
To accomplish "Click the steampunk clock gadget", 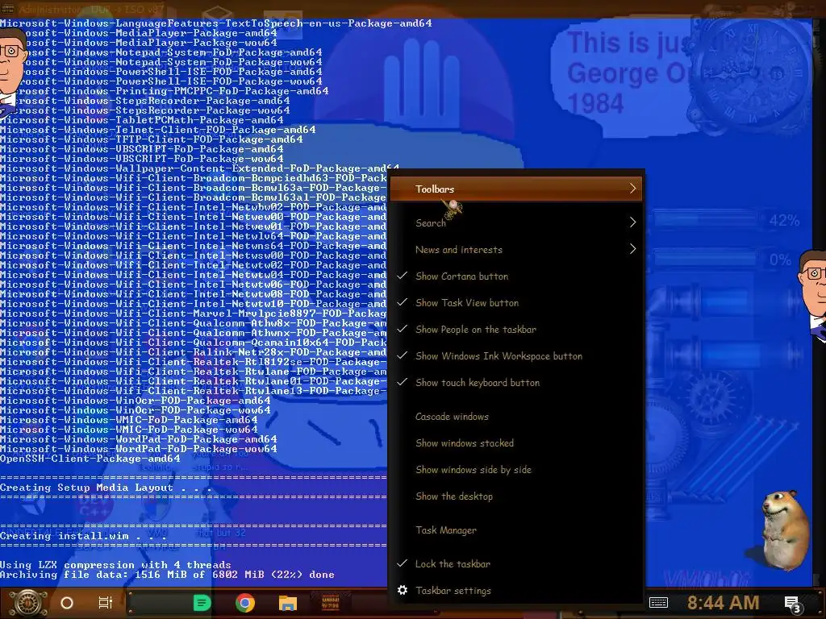I will [753, 73].
